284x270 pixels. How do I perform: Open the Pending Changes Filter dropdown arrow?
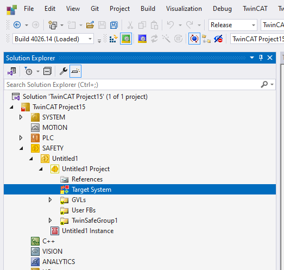click(38, 71)
